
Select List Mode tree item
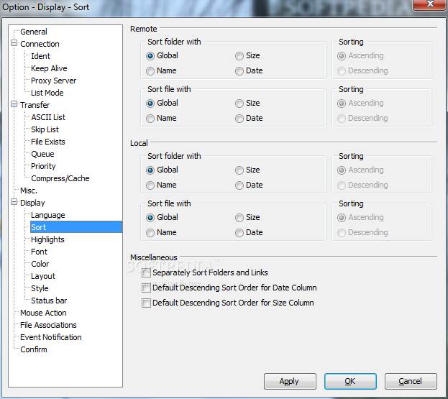47,93
